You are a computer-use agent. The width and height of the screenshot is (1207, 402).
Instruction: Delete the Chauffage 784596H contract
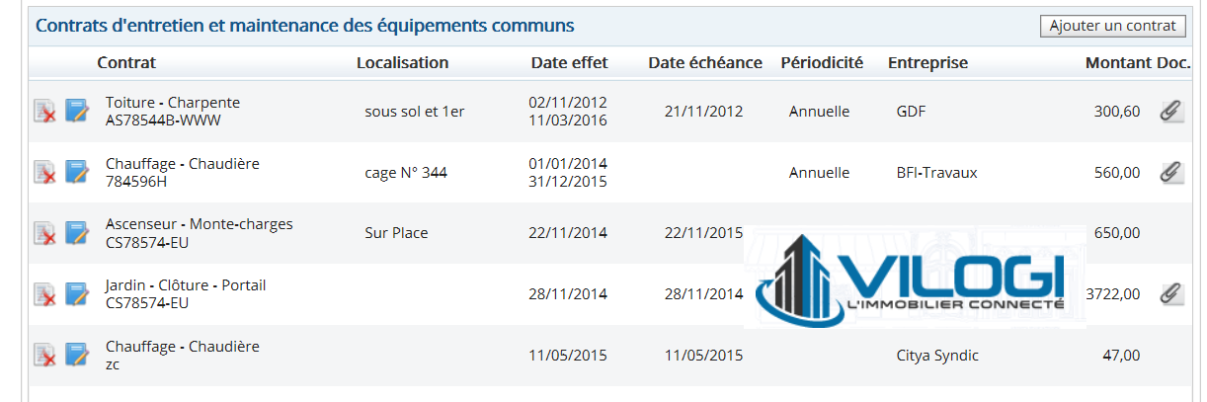44,172
